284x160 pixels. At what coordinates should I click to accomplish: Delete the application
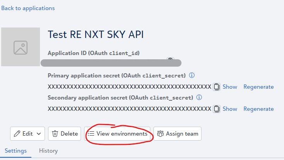point(64,134)
